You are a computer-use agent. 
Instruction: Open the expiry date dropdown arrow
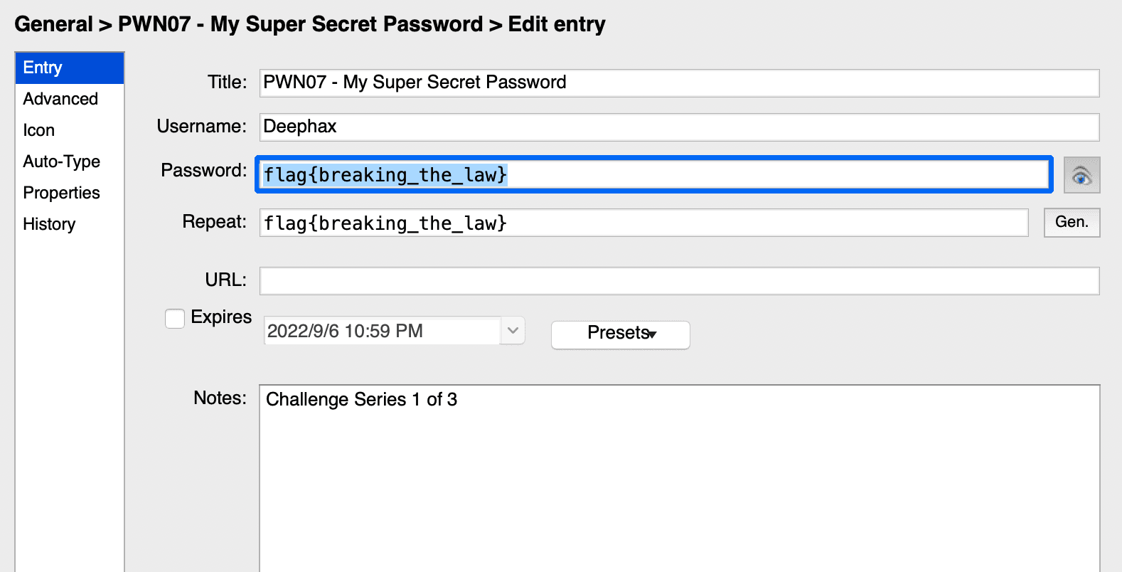click(x=513, y=331)
